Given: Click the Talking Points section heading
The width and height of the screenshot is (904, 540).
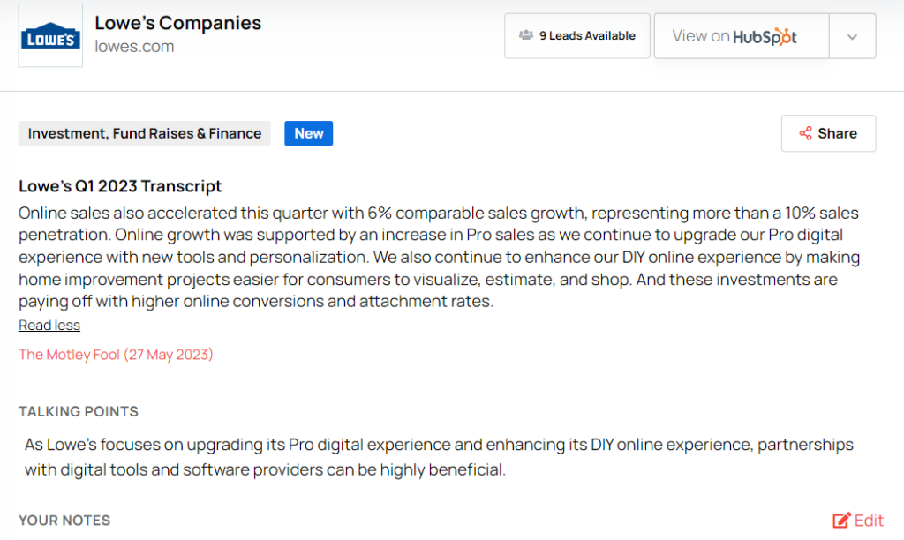Looking at the screenshot, I should 79,412.
